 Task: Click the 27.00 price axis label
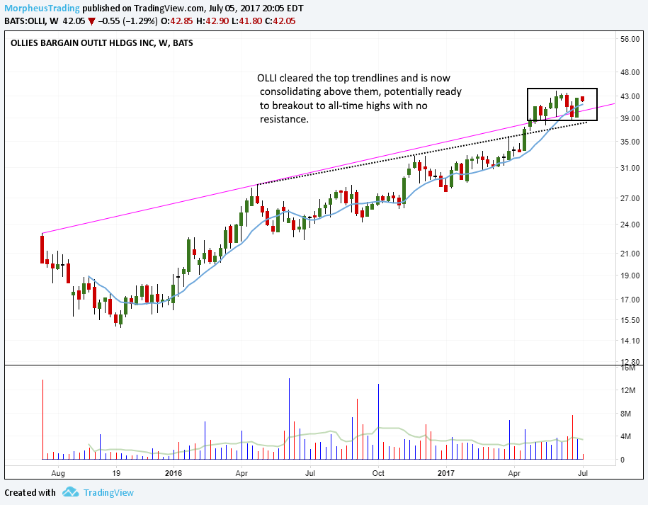pyautogui.click(x=630, y=198)
